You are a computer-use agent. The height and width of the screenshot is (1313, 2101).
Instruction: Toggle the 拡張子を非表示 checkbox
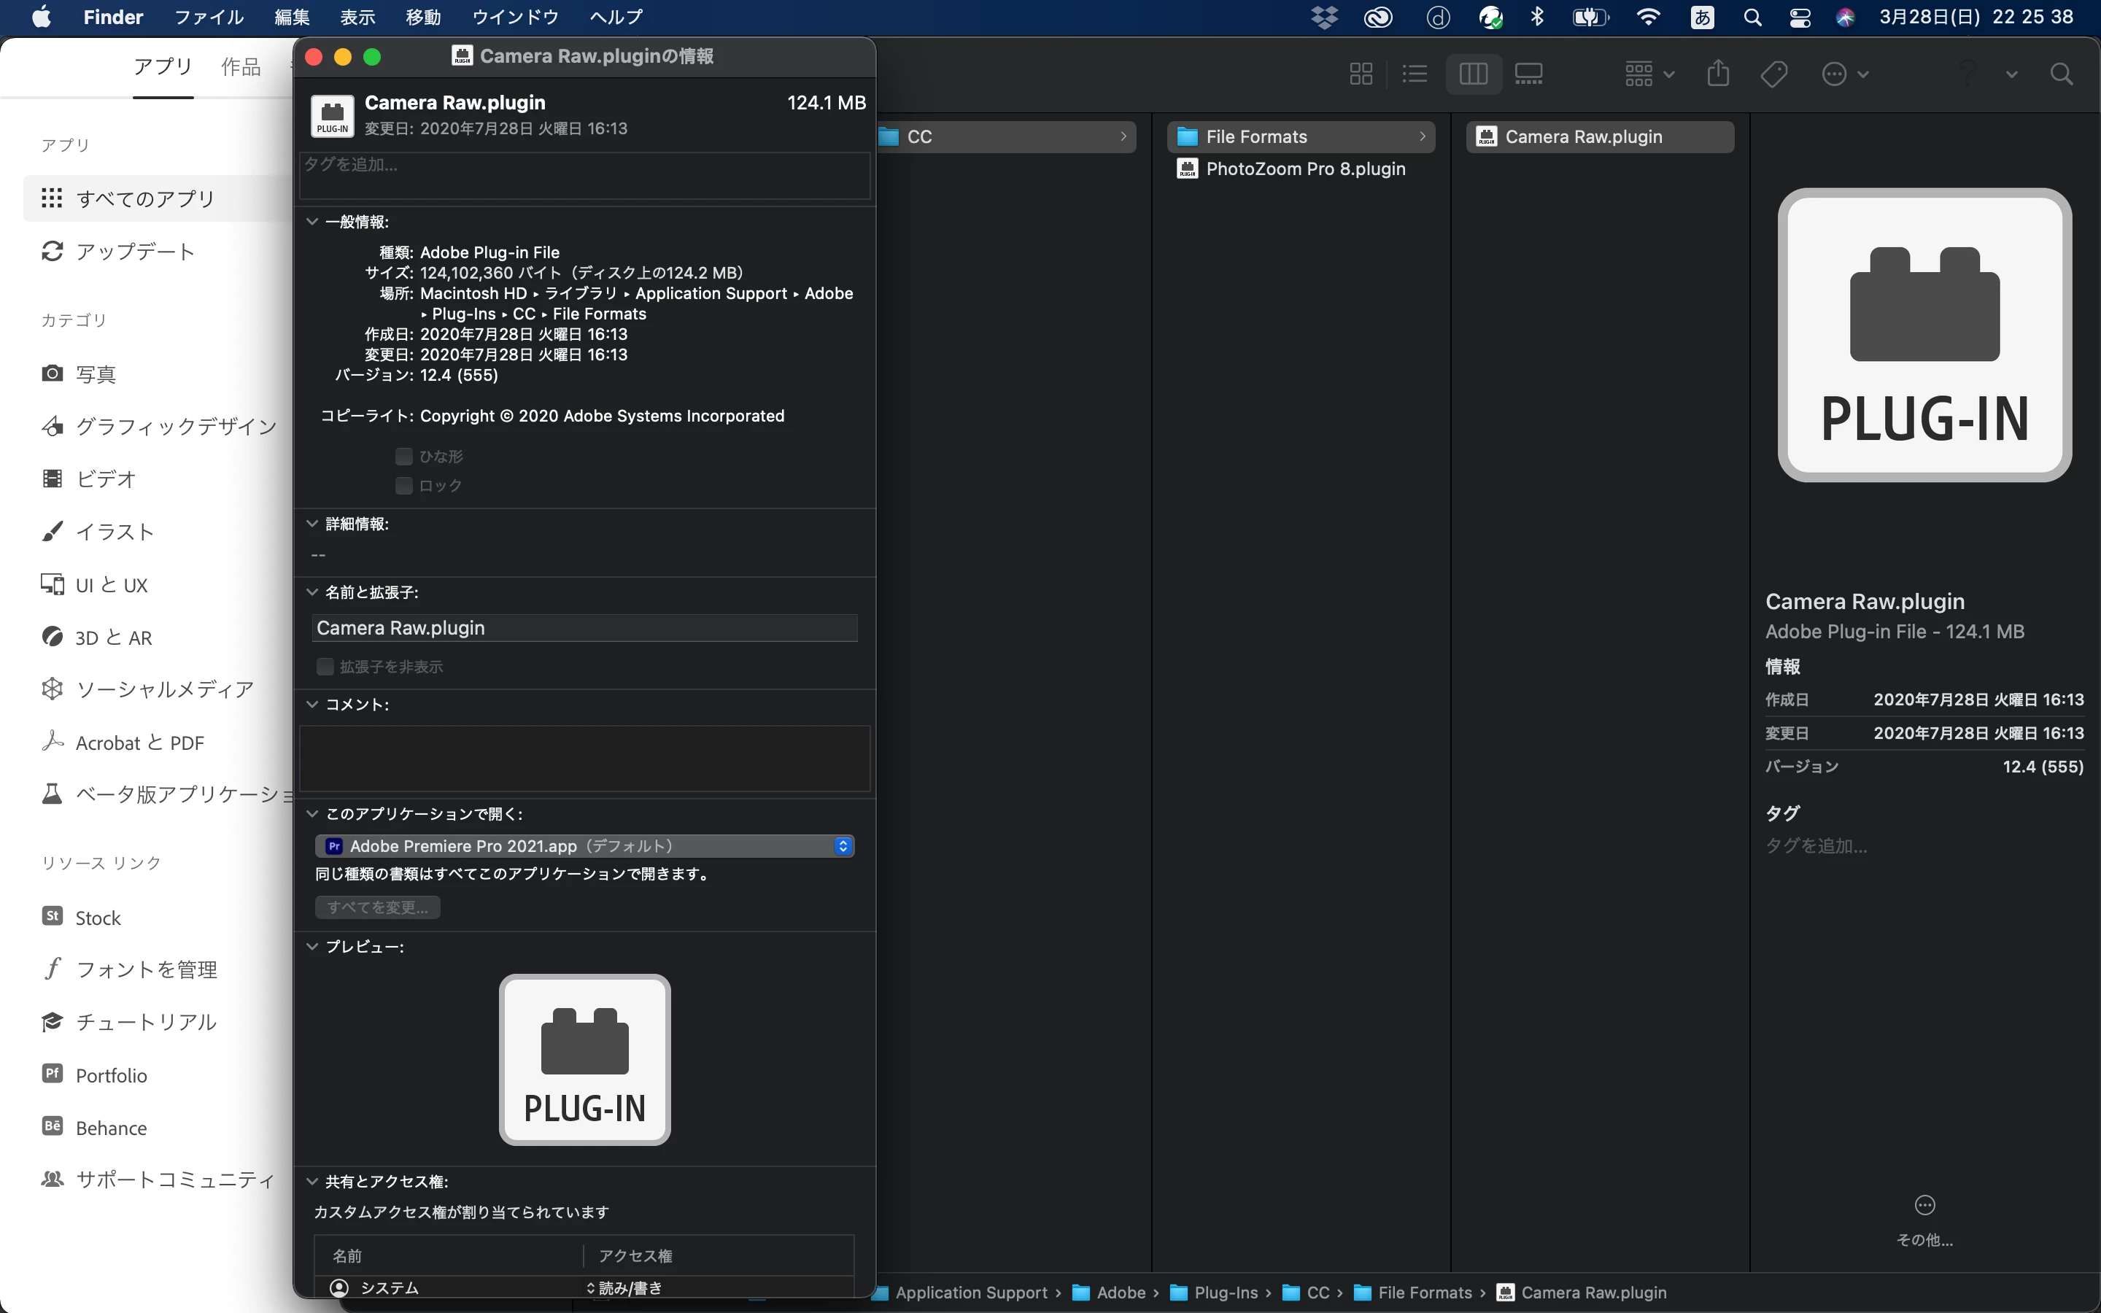(325, 667)
